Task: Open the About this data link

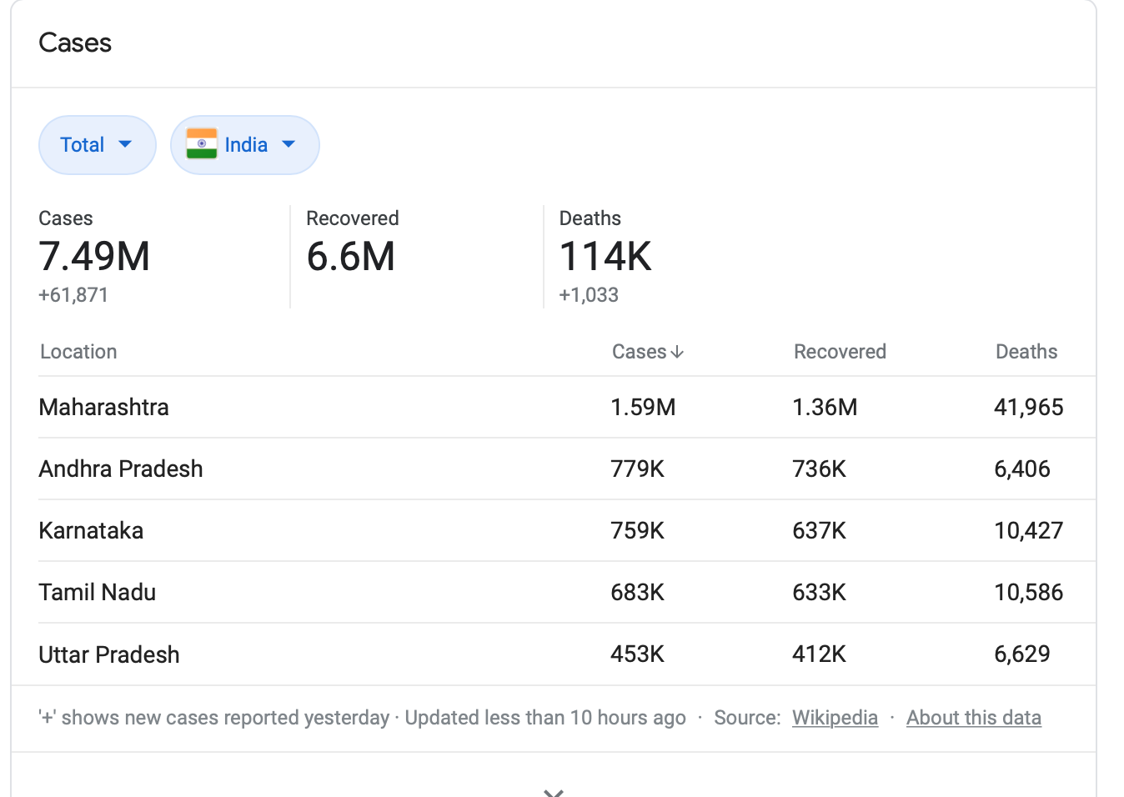Action: tap(974, 718)
